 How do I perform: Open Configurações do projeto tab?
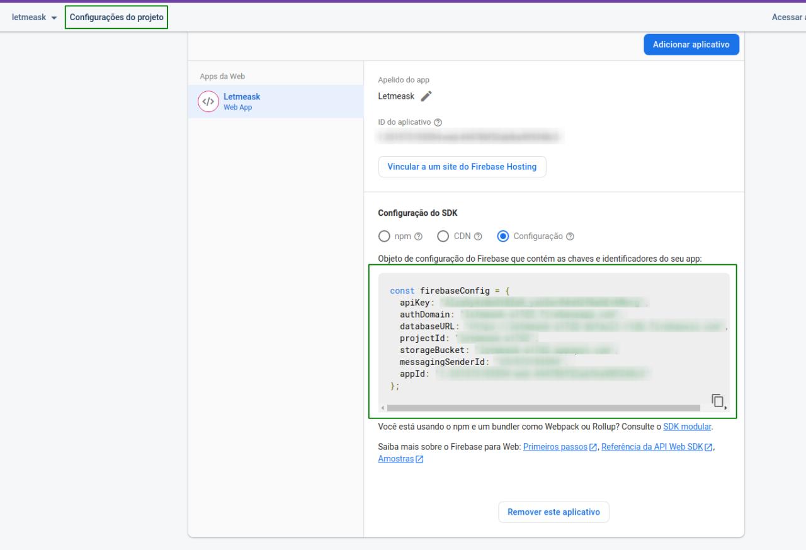pos(118,18)
